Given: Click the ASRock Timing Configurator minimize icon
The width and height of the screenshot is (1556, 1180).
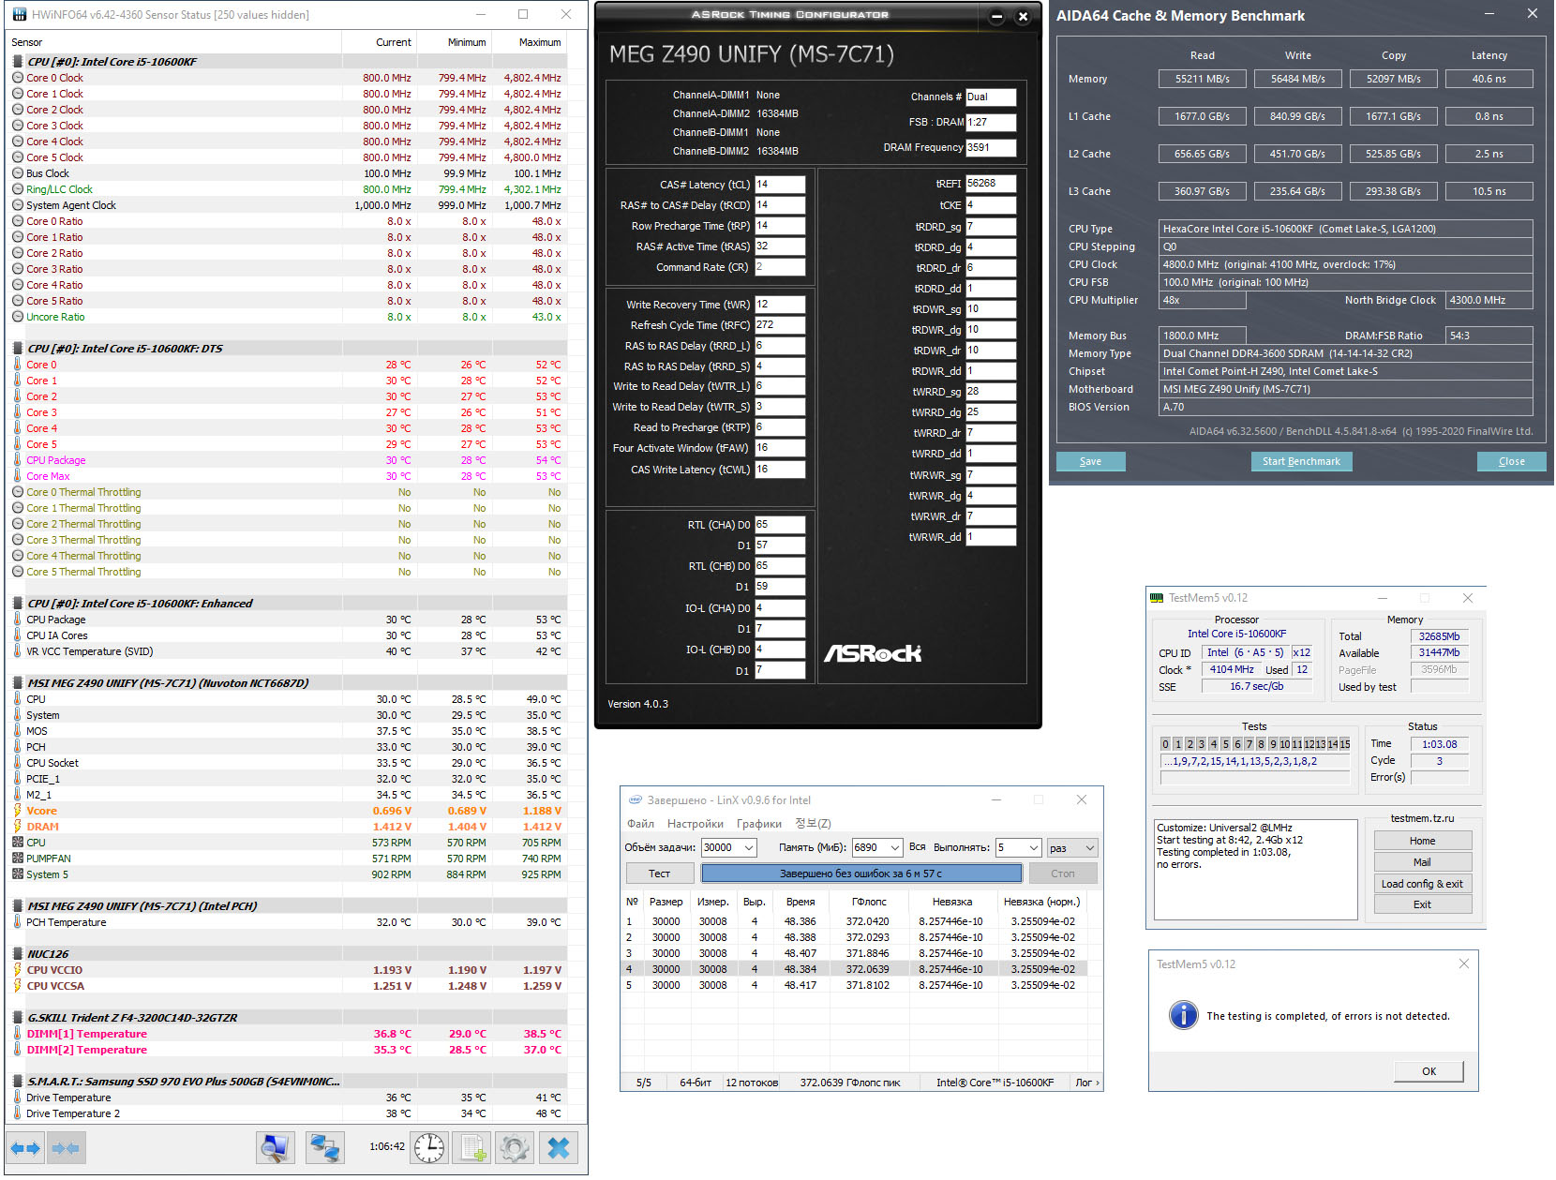Looking at the screenshot, I should tap(996, 16).
